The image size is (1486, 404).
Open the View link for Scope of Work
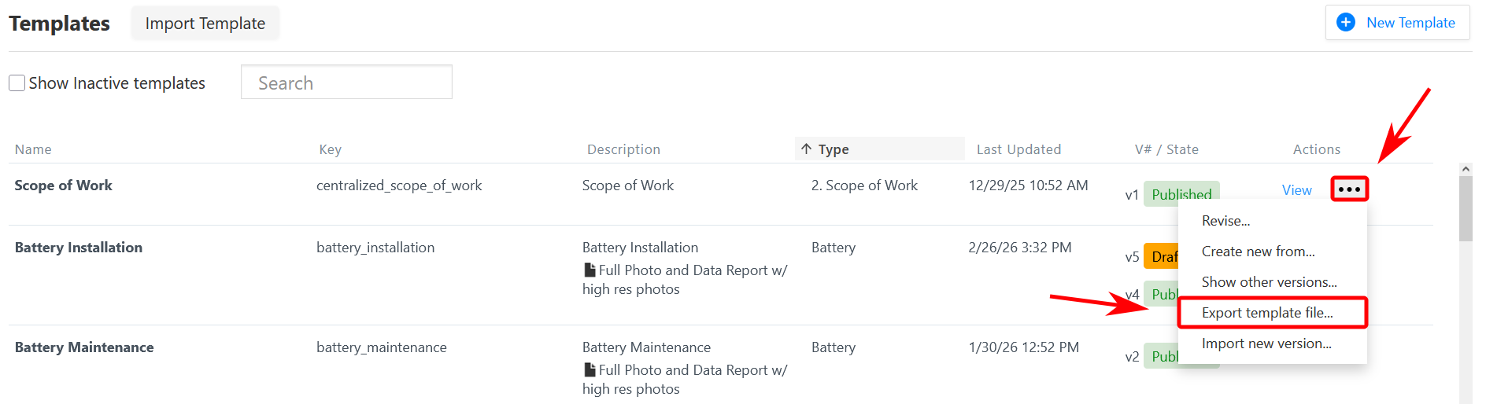1296,190
